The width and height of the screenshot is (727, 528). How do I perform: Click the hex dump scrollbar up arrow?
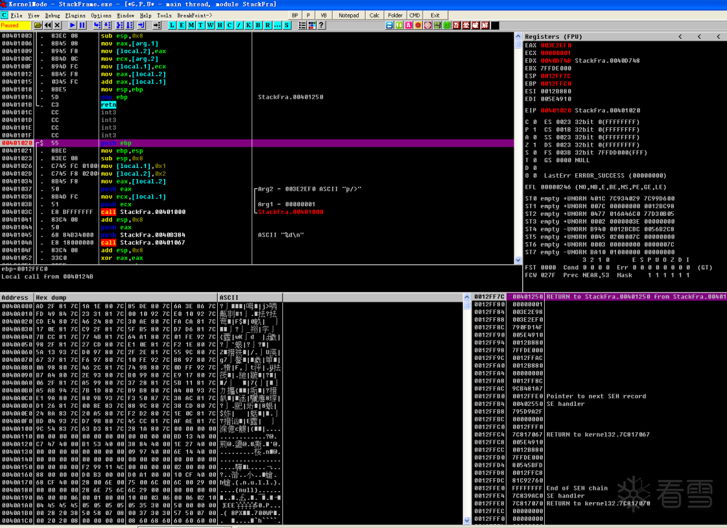(467, 297)
